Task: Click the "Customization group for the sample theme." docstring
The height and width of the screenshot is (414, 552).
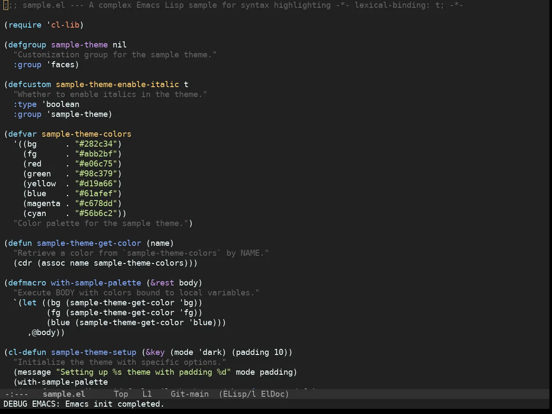Action: tap(115, 55)
